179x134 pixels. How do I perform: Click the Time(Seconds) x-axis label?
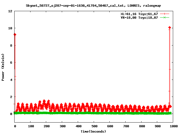coord(93,131)
